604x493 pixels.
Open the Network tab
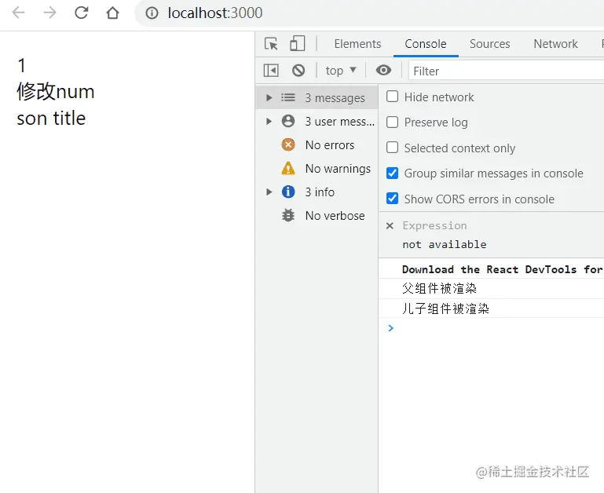tap(555, 44)
